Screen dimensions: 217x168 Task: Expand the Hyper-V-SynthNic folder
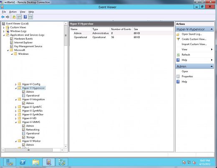coord(16,111)
